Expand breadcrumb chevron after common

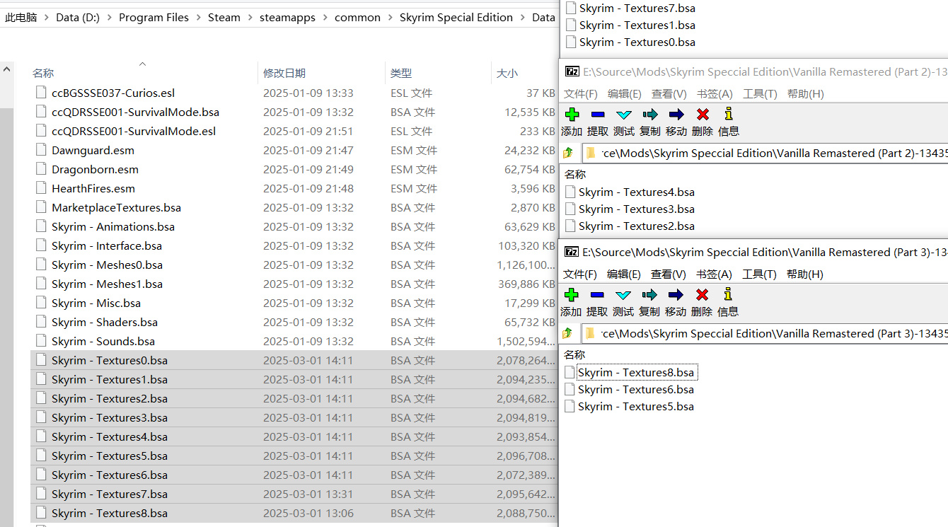[390, 18]
